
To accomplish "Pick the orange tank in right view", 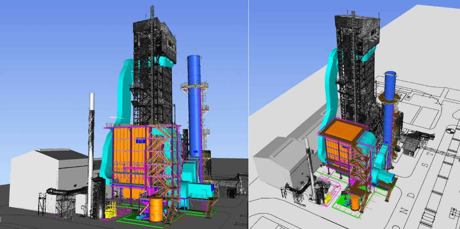I will pyautogui.click(x=355, y=203).
